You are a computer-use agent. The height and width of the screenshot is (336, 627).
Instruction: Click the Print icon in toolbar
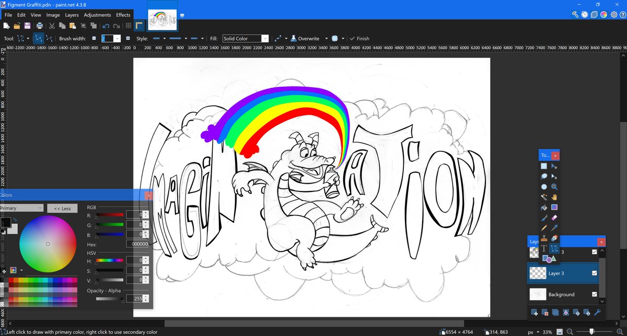click(x=40, y=26)
